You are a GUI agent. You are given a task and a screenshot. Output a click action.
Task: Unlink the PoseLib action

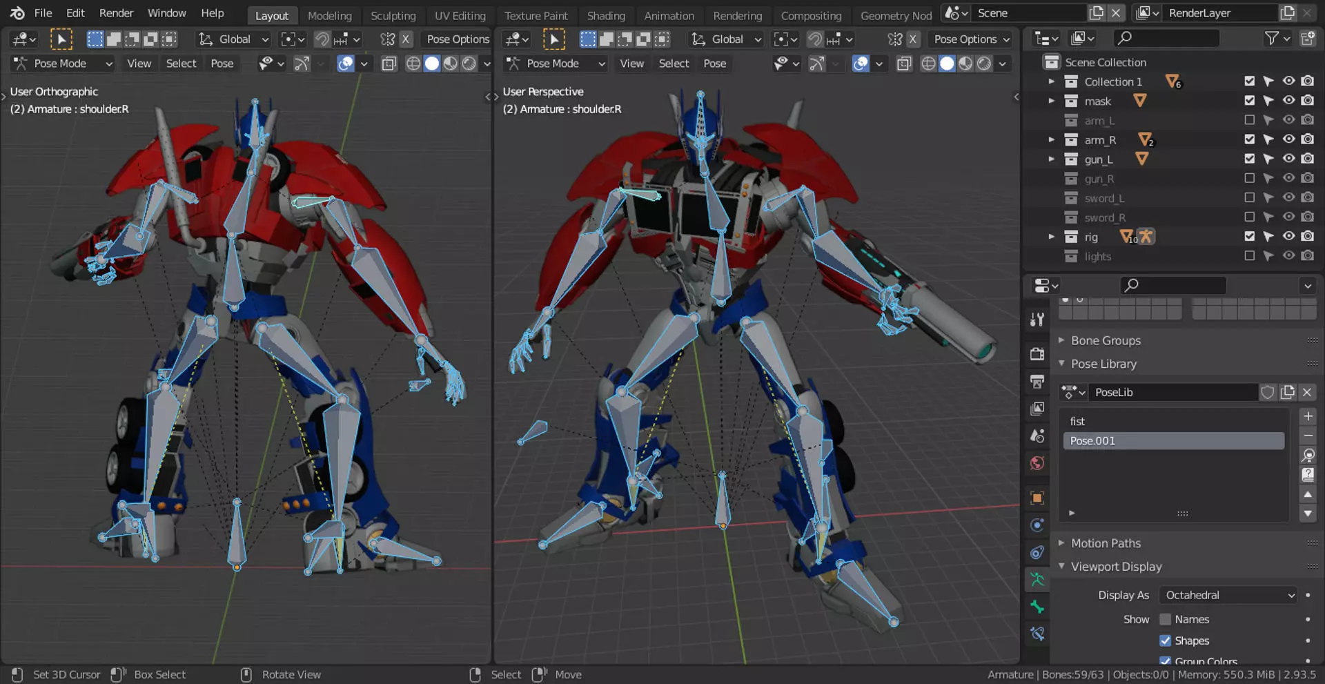(x=1307, y=392)
